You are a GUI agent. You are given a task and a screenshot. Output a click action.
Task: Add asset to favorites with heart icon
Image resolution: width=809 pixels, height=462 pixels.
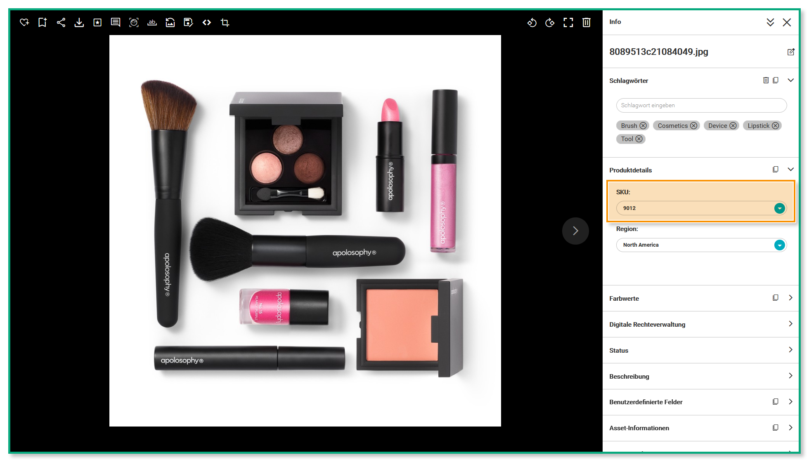pyautogui.click(x=24, y=22)
